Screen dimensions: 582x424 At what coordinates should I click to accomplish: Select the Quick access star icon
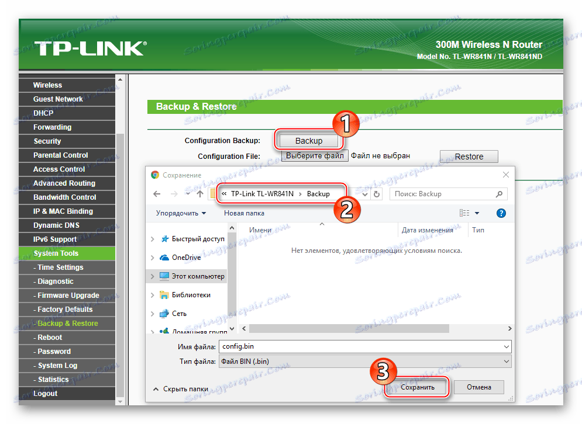pyautogui.click(x=165, y=239)
